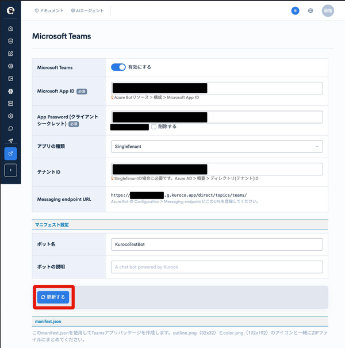Open the home icon in sidebar
This screenshot has height=348, width=345.
pyautogui.click(x=10, y=29)
